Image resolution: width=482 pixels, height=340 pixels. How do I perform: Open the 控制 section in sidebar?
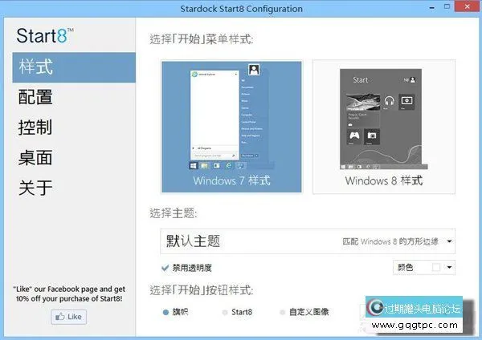point(35,127)
